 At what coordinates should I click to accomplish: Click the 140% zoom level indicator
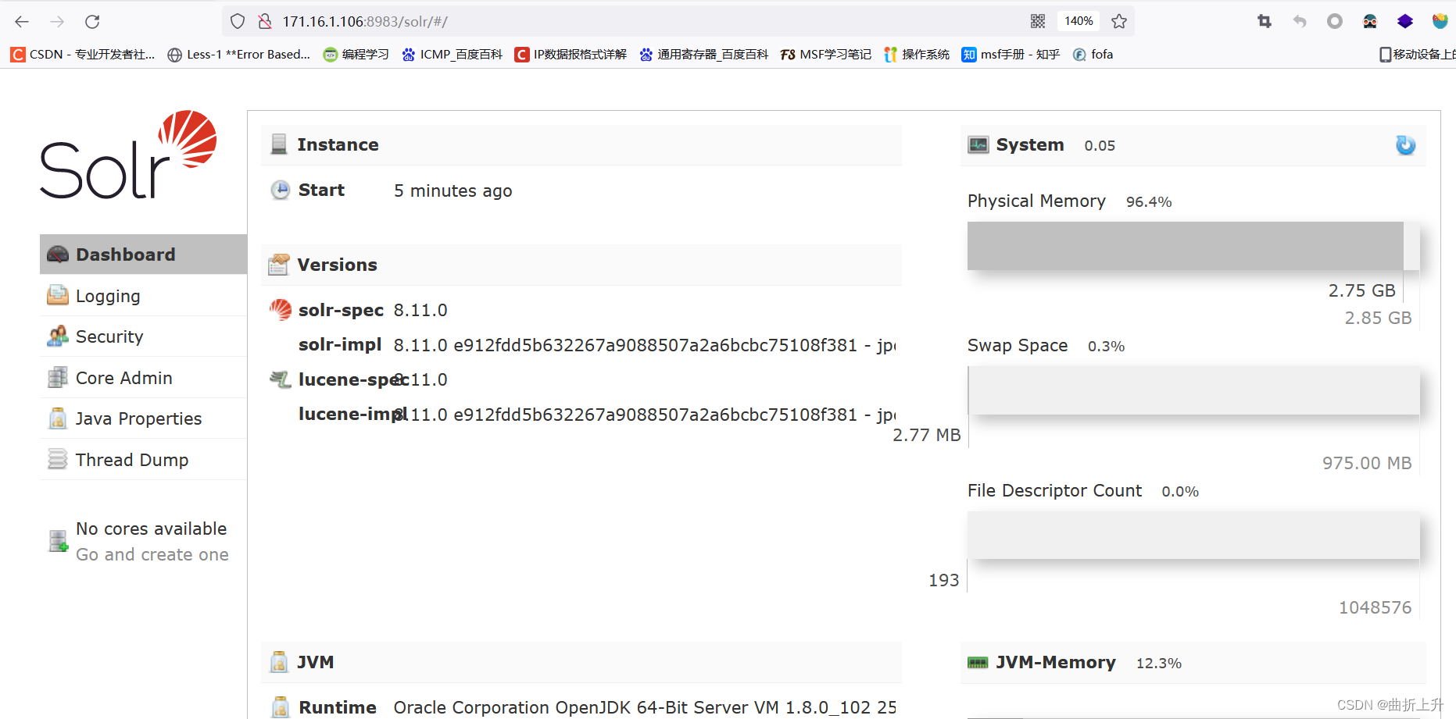tap(1079, 21)
